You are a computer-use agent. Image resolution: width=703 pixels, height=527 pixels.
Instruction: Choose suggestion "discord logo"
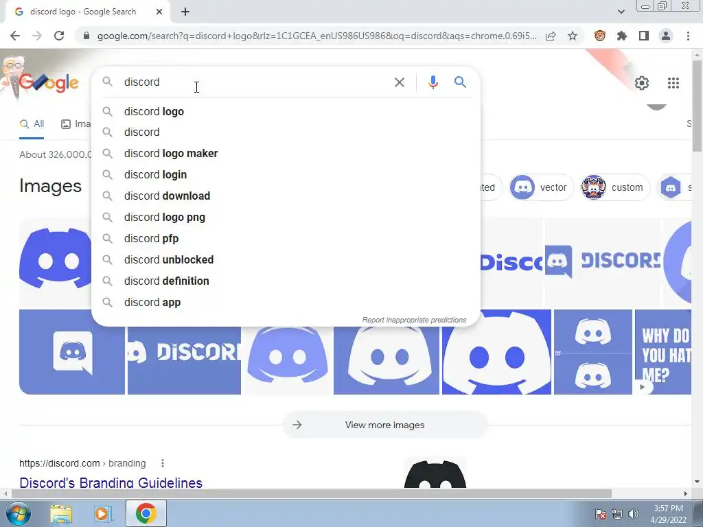(x=286, y=111)
